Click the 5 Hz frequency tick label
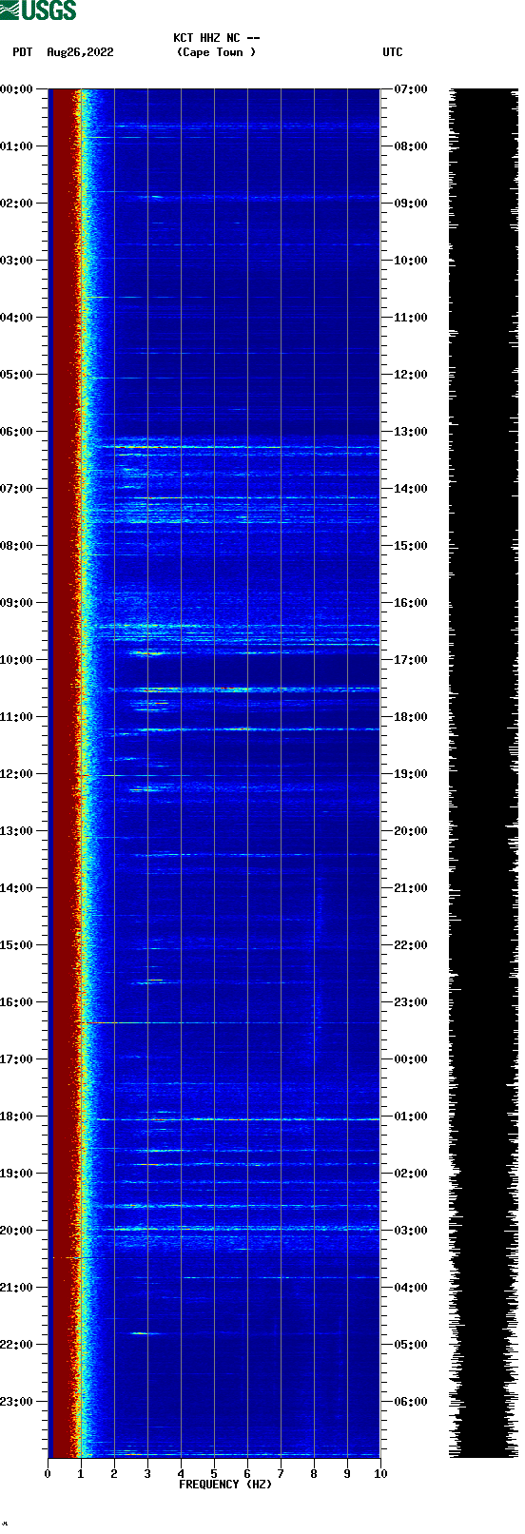Viewport: 525px width, 1534px height. click(x=214, y=1474)
